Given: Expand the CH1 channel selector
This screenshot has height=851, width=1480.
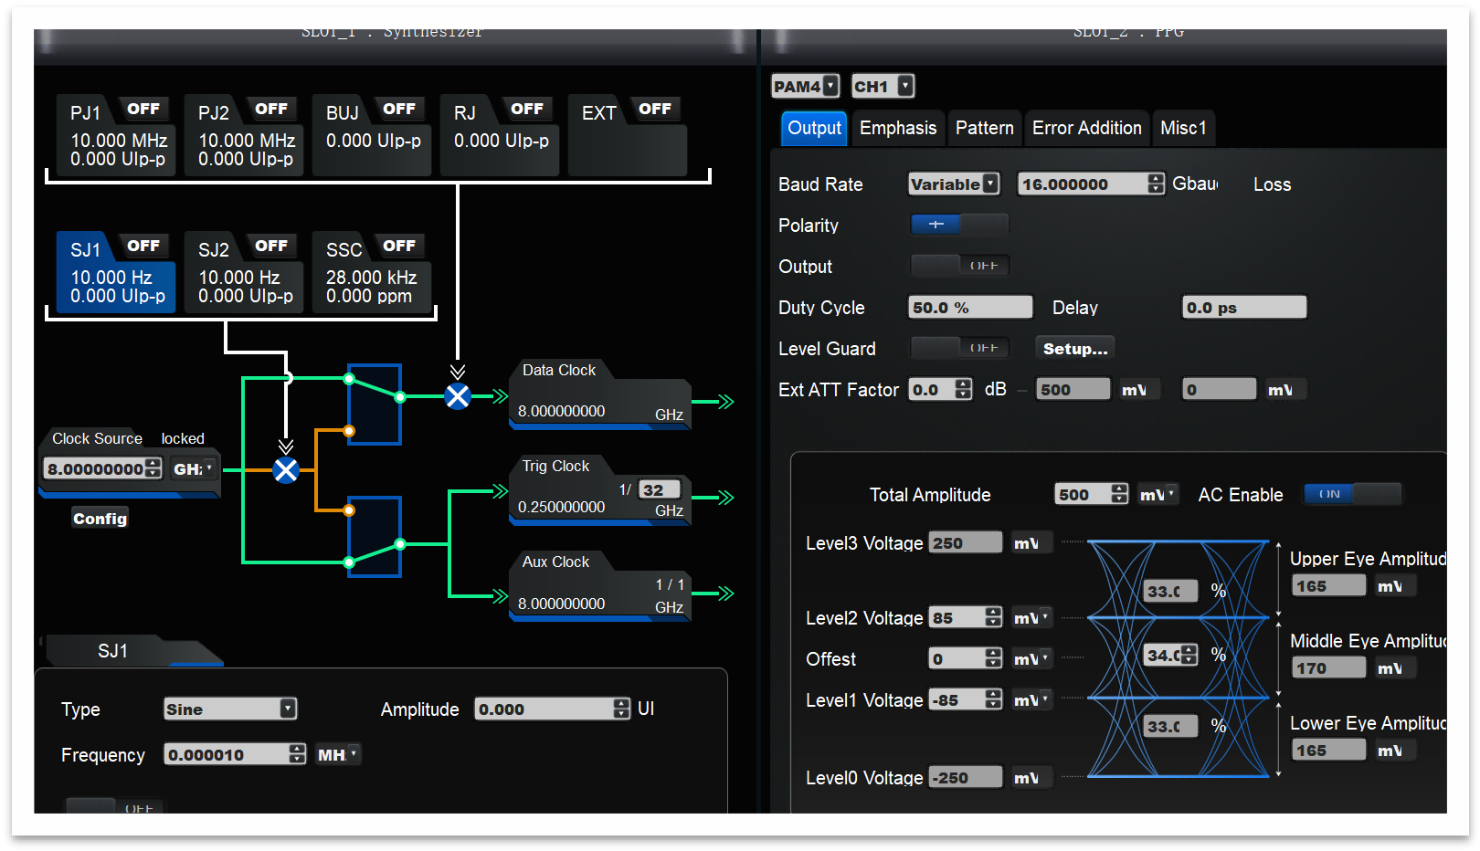Looking at the screenshot, I should [883, 86].
